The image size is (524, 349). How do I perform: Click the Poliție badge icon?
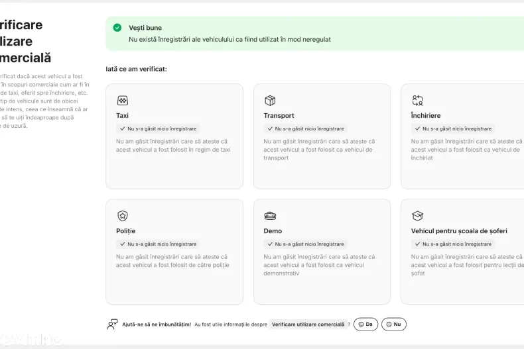(x=122, y=216)
